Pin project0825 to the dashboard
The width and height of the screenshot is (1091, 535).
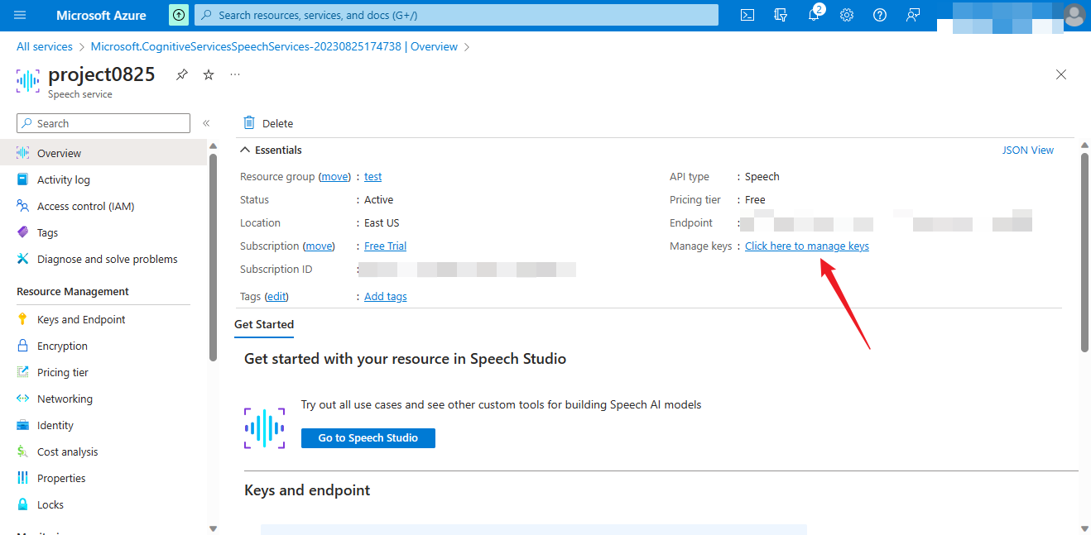tap(182, 74)
